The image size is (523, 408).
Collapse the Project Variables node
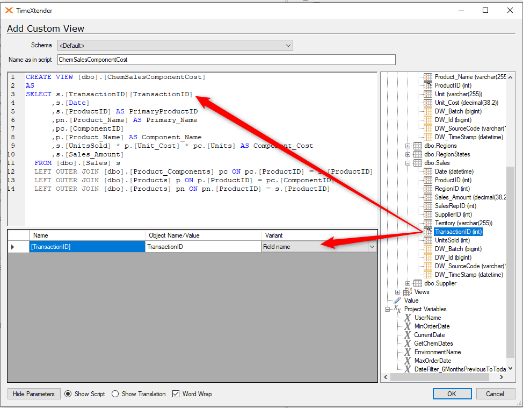point(387,309)
